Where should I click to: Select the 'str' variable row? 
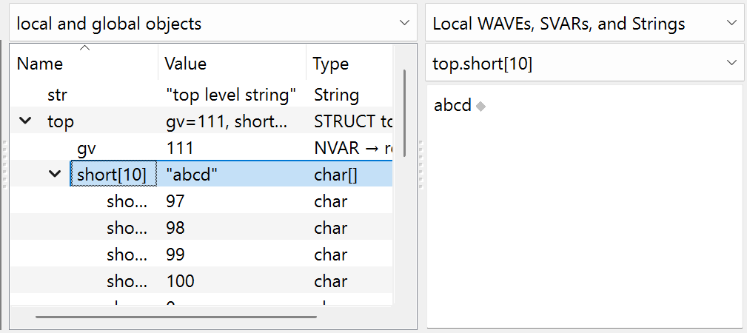pos(58,95)
